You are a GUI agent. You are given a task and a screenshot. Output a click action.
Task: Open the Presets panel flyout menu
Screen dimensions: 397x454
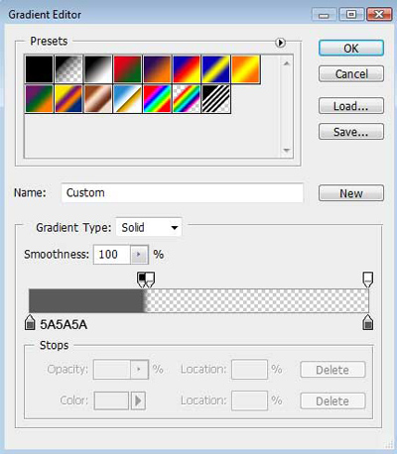click(x=280, y=43)
